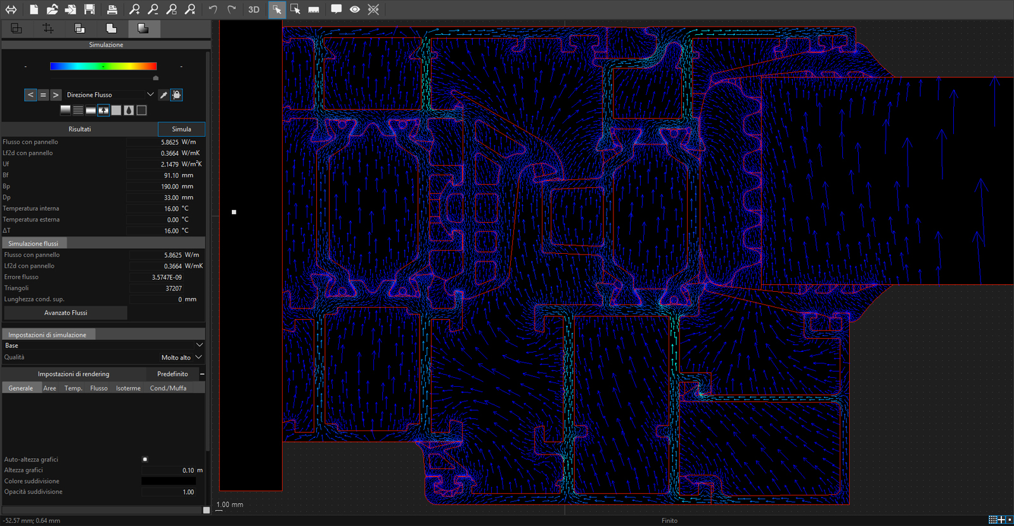This screenshot has height=526, width=1014.
Task: Open the comment speech bubble tool
Action: (336, 9)
